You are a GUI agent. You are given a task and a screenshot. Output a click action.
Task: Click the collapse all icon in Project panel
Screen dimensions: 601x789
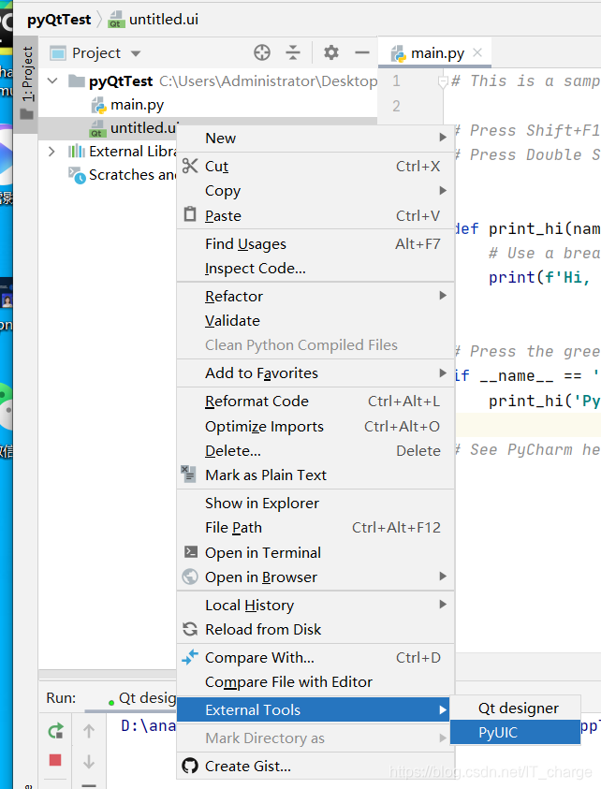click(292, 52)
